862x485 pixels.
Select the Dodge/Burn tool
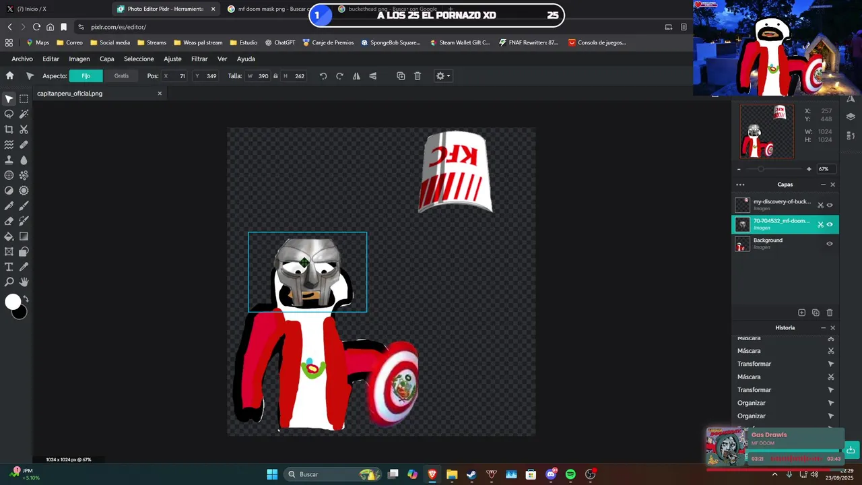9,191
